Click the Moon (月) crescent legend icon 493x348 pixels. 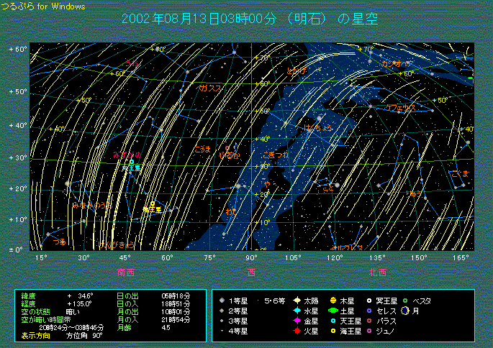(x=405, y=310)
